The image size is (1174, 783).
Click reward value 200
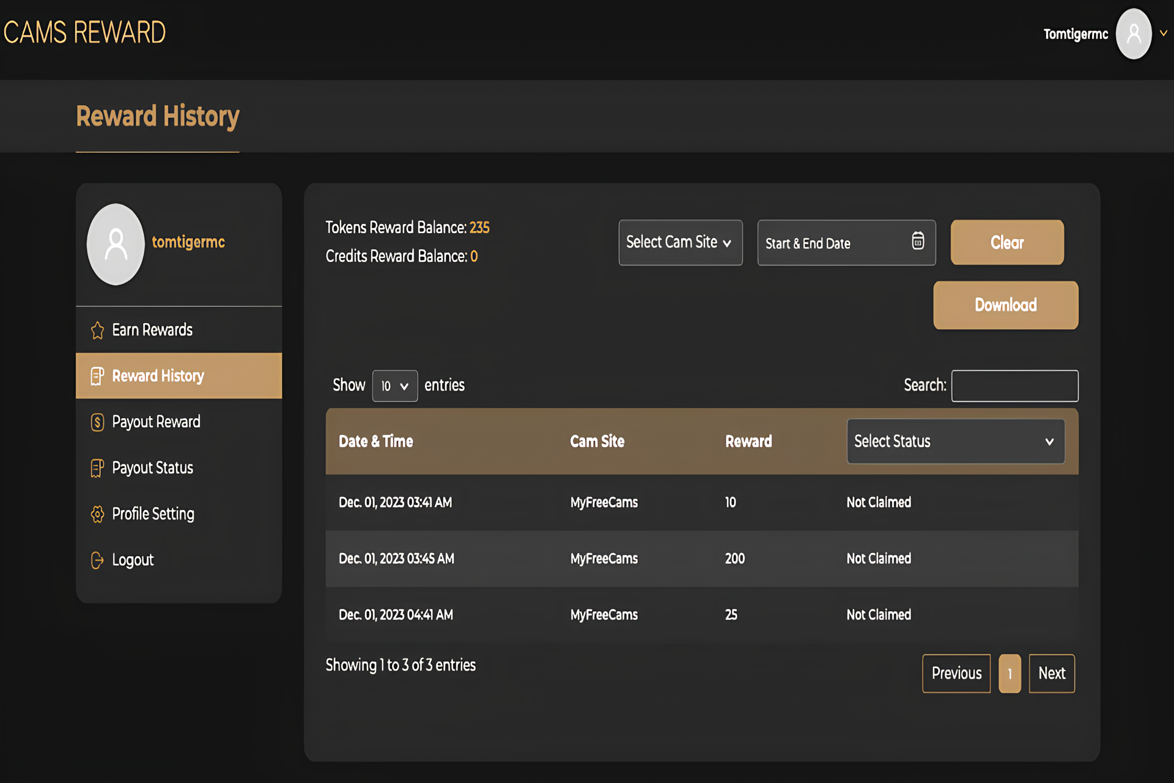pos(735,558)
